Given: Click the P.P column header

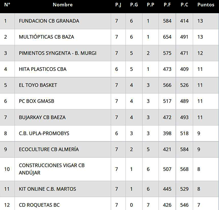Looking at the screenshot, I should tap(150, 5).
